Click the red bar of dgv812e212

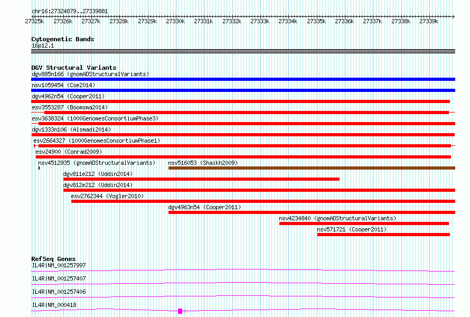click(259, 190)
